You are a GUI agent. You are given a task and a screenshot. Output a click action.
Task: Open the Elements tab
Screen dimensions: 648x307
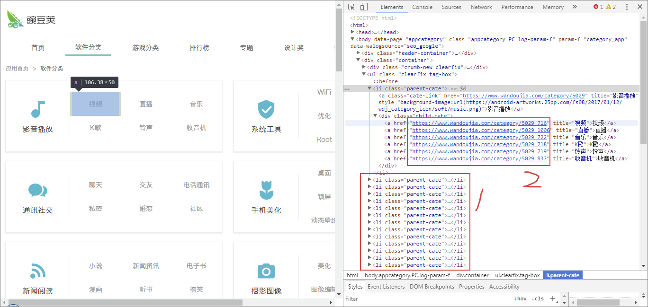tap(392, 7)
